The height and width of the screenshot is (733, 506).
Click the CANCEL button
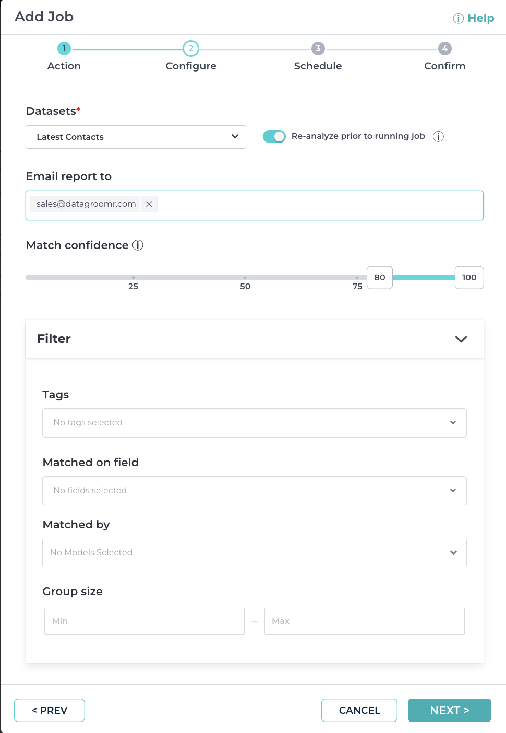click(359, 710)
